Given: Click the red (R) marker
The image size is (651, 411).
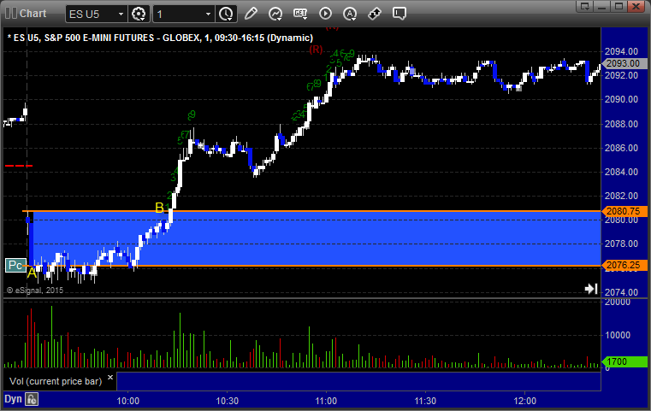Looking at the screenshot, I should pos(316,50).
